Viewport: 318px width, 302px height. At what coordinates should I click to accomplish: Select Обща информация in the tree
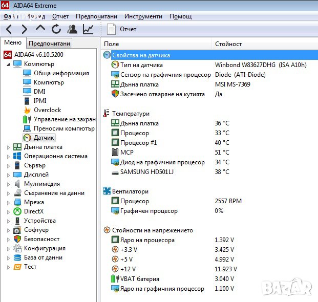61,73
